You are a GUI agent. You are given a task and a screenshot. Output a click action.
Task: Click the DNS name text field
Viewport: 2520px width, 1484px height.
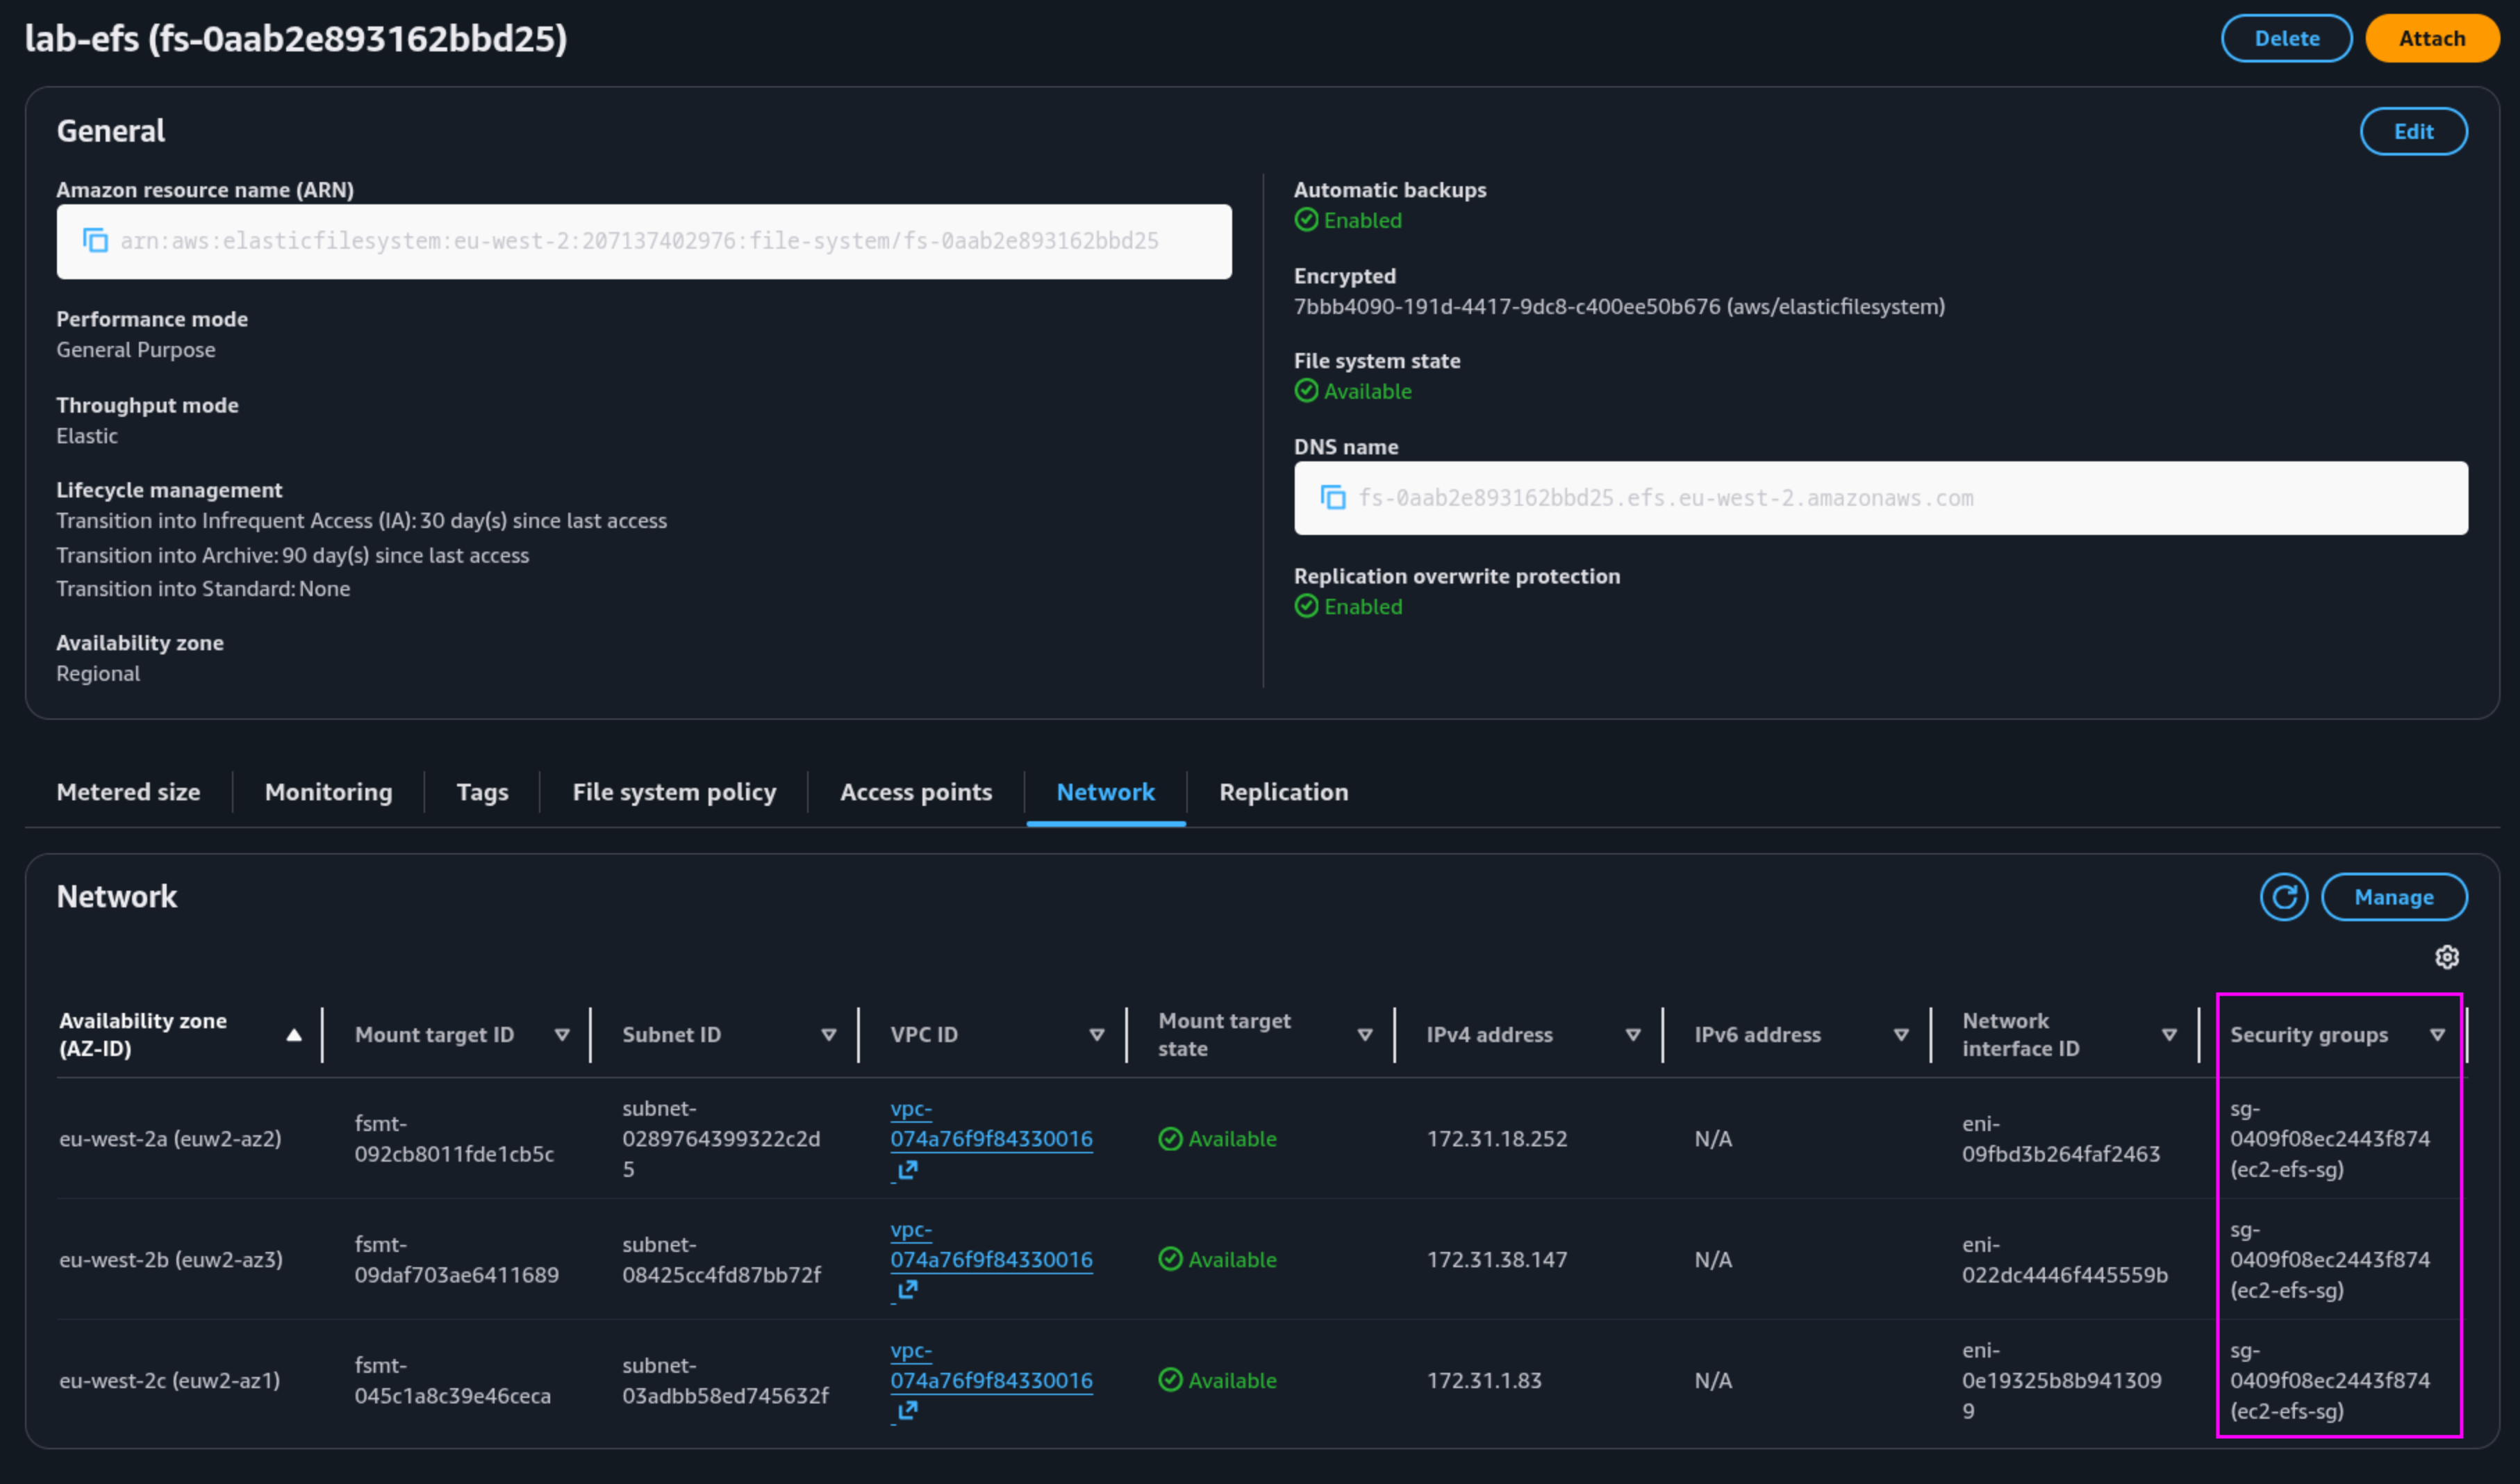click(1880, 498)
